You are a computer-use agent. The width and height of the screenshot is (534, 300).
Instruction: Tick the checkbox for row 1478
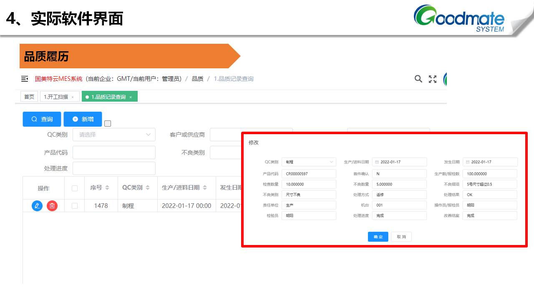[x=75, y=205]
